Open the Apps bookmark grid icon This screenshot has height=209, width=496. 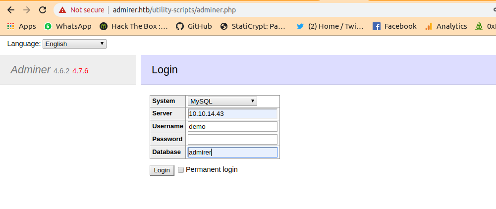coord(11,26)
